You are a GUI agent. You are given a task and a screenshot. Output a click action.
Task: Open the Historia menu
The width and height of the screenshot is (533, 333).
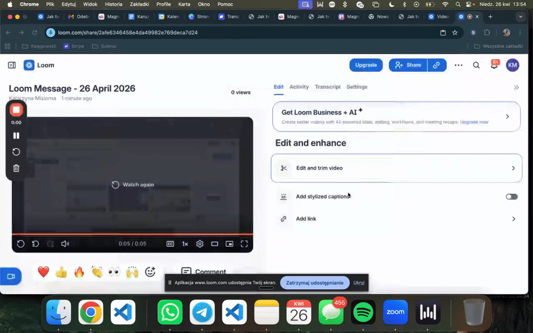pyautogui.click(x=113, y=4)
